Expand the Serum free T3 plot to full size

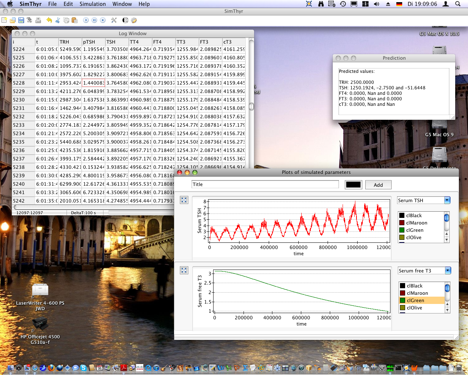[184, 270]
